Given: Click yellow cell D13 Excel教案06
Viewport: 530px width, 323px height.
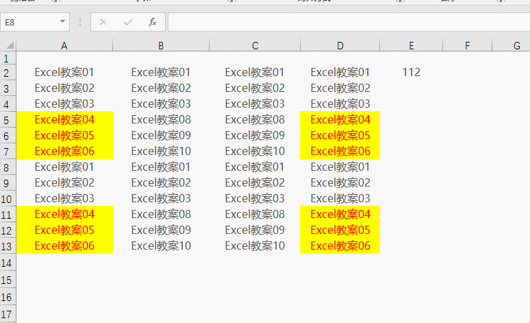Looking at the screenshot, I should pos(340,246).
